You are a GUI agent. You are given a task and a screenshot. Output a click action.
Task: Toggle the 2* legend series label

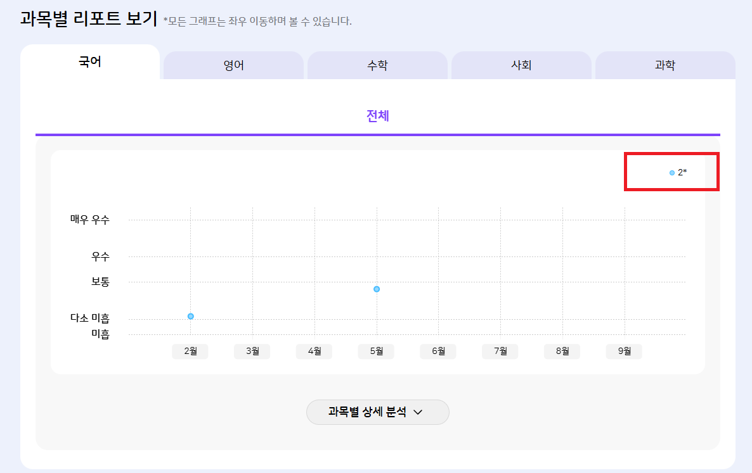click(682, 172)
